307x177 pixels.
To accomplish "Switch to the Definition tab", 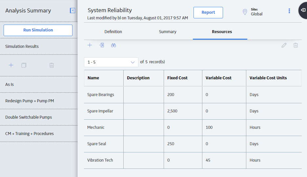I will pos(113,32).
